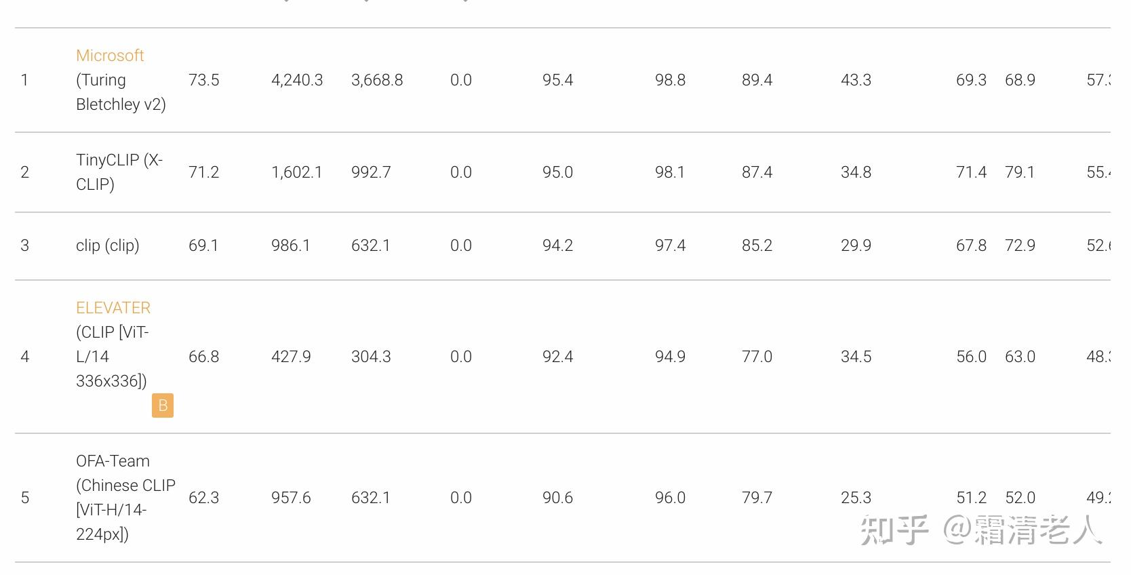Click the 79.1 value in TinyCLIP row
Viewport: 1131px width, 575px height.
point(1020,172)
